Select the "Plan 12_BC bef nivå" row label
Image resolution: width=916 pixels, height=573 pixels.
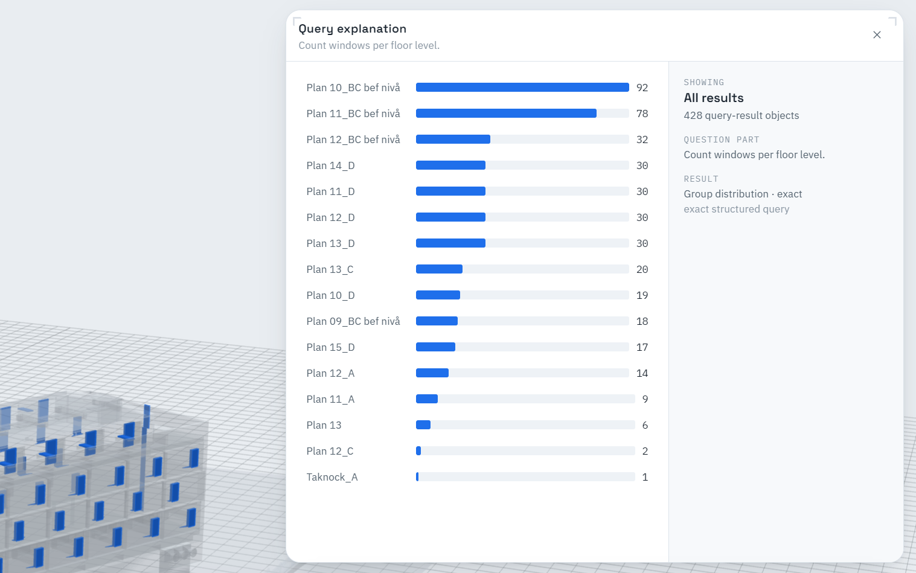tap(353, 139)
